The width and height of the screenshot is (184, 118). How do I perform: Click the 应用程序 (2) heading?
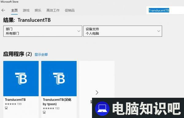point(17,54)
